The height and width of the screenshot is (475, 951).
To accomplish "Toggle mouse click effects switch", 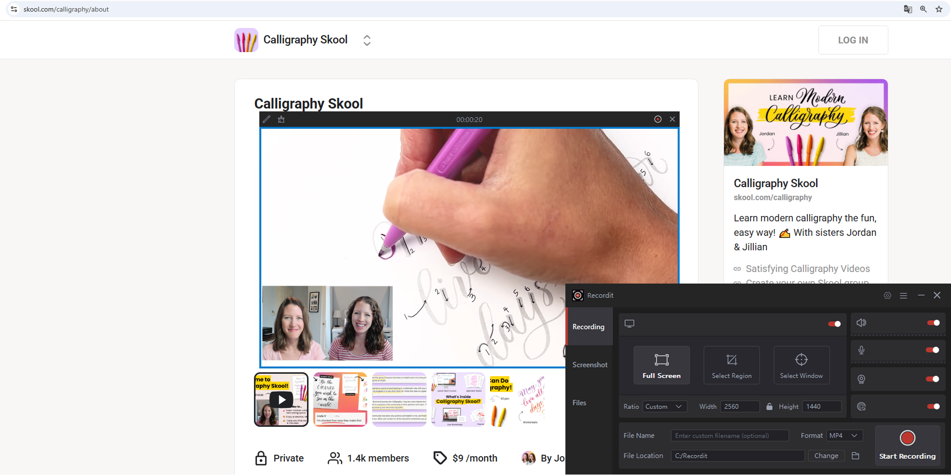I will tap(934, 407).
